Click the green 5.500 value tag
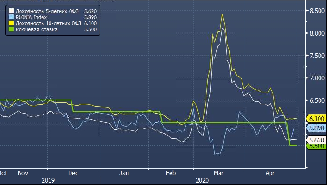Viewport: 327px width, 185px height. 316,146
